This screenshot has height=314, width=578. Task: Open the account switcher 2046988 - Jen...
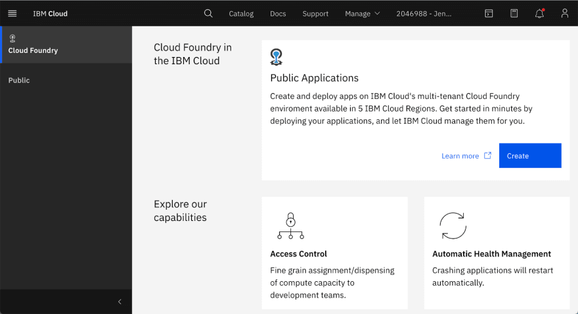tap(424, 14)
